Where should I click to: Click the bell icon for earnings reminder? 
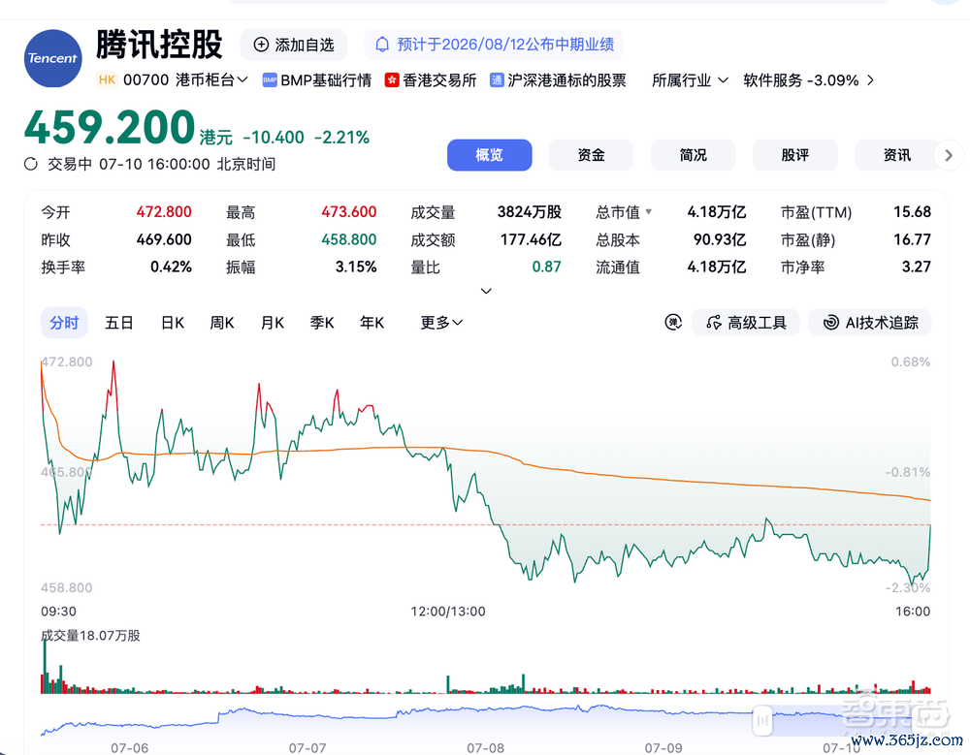click(x=382, y=45)
